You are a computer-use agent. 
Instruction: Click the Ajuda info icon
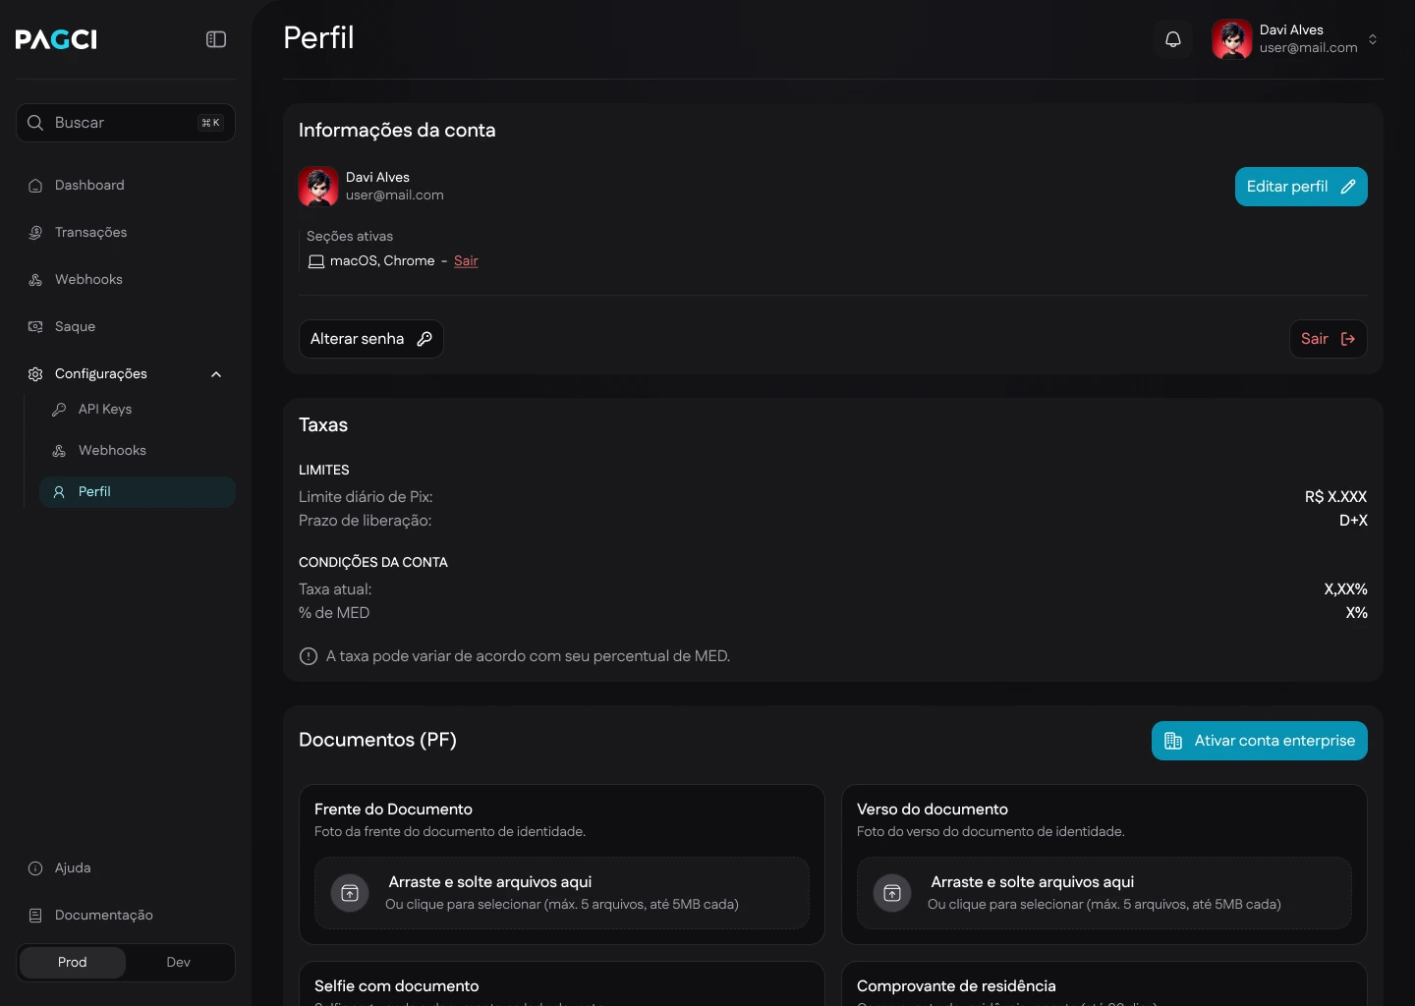35,868
